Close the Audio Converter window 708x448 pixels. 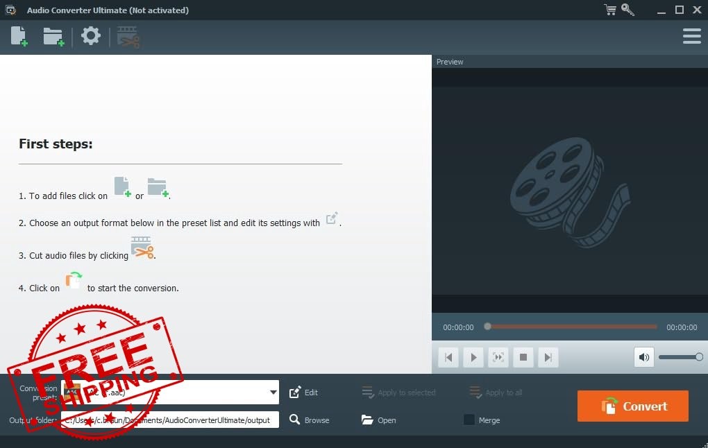point(697,10)
